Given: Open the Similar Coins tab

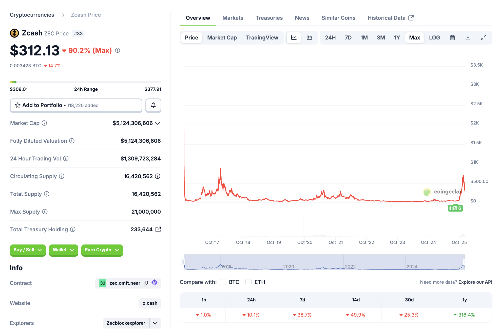Looking at the screenshot, I should 338,18.
